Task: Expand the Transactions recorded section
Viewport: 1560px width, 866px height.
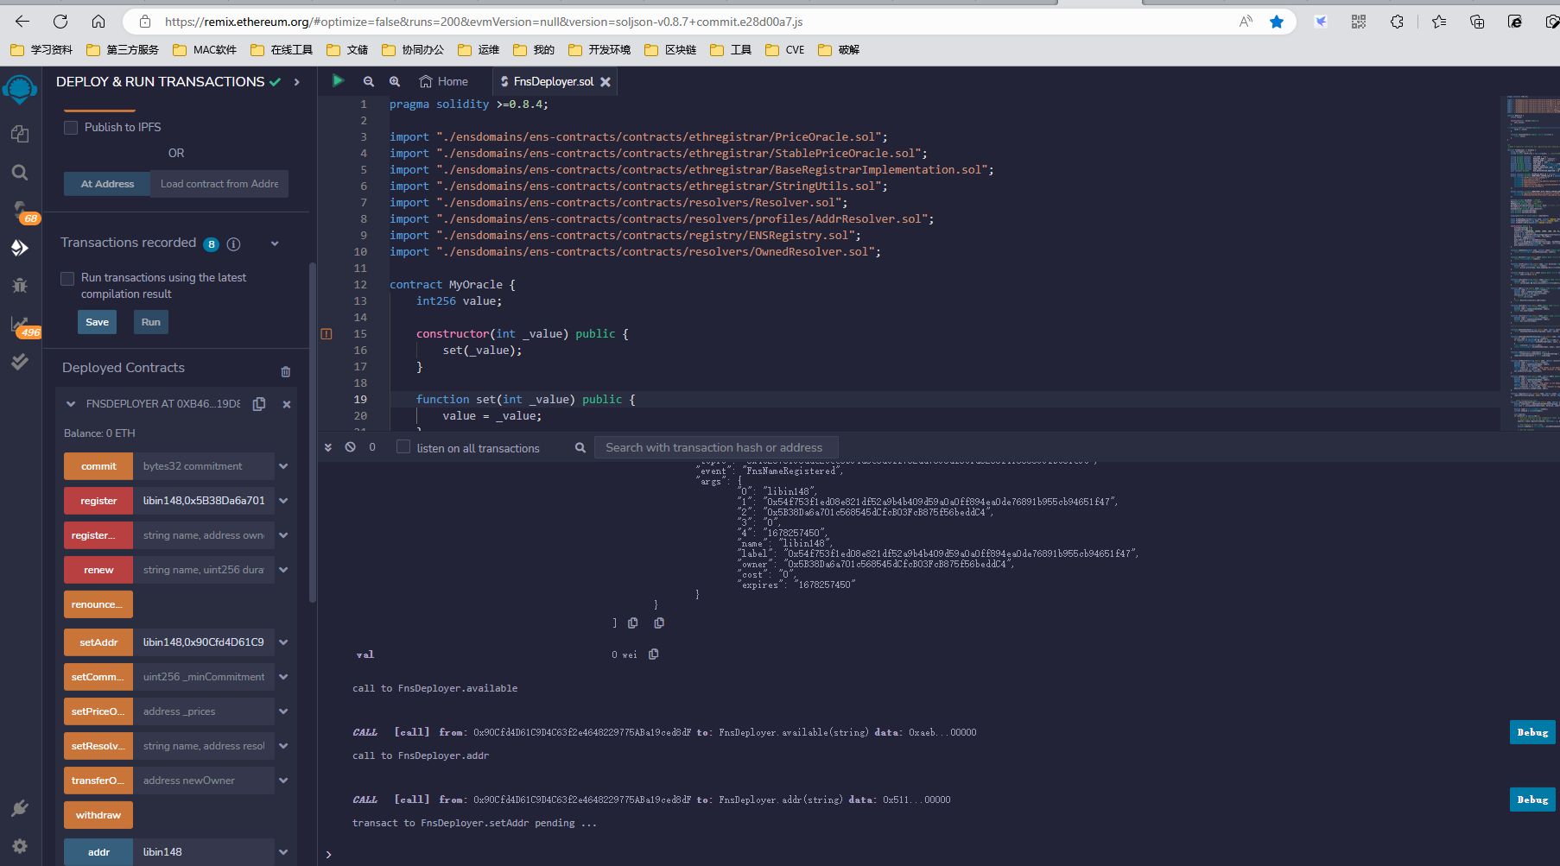Action: [275, 243]
